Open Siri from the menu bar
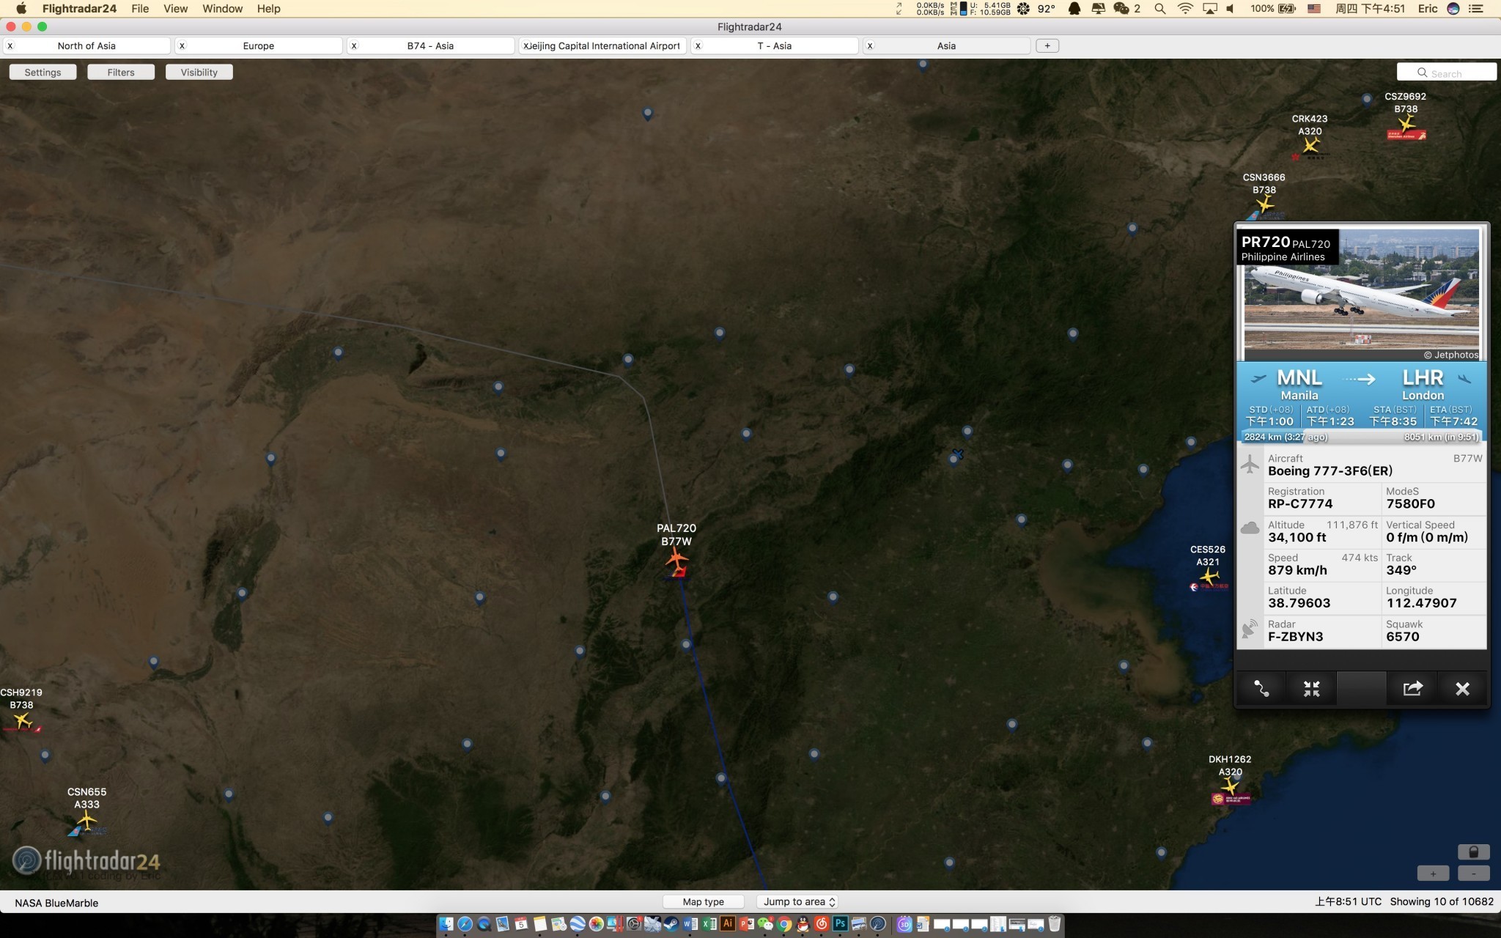 coord(1453,9)
